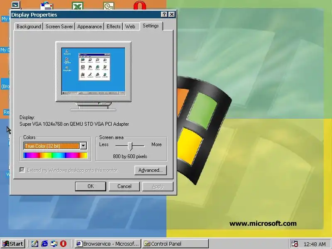Image resolution: width=332 pixels, height=249 pixels.
Task: Click the red Opera desktop icon
Action: click(x=140, y=5)
